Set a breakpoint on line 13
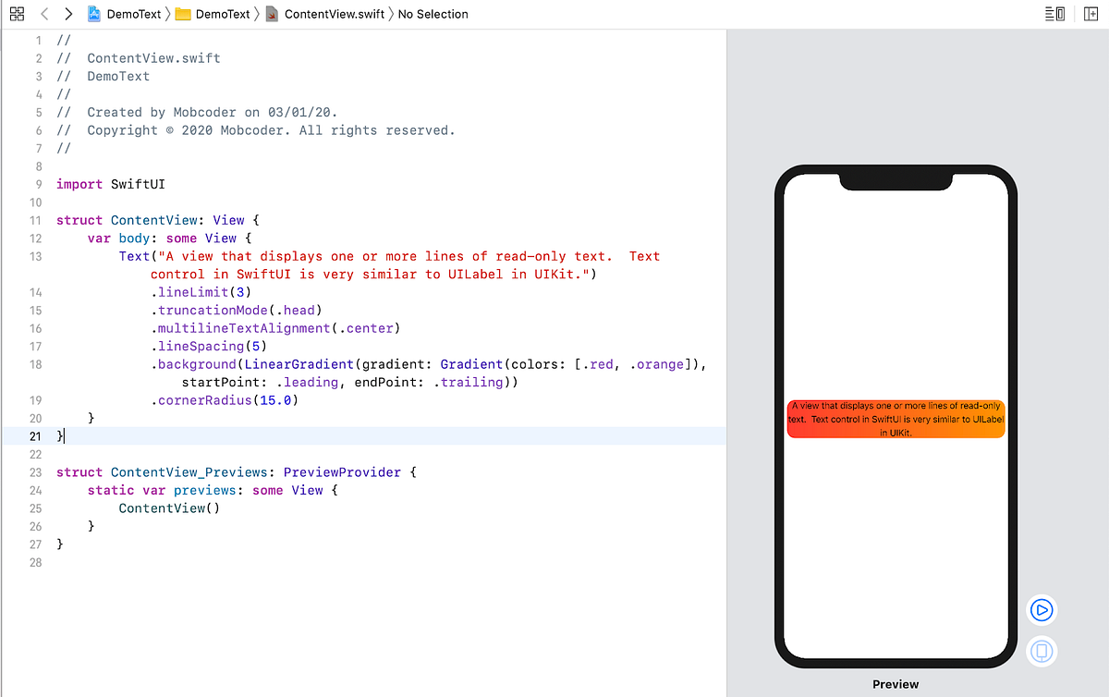The image size is (1109, 697). [35, 256]
